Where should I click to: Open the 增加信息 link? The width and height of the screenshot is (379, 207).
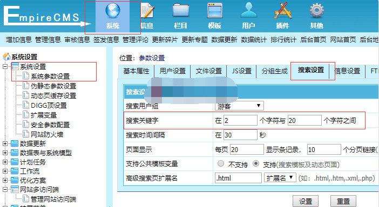coord(18,40)
